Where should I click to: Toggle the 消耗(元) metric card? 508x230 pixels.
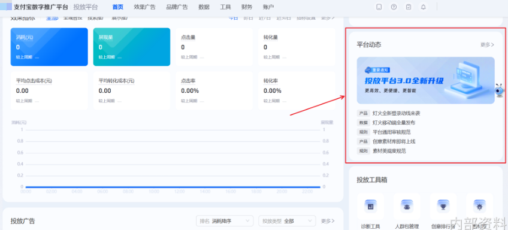coord(49,47)
